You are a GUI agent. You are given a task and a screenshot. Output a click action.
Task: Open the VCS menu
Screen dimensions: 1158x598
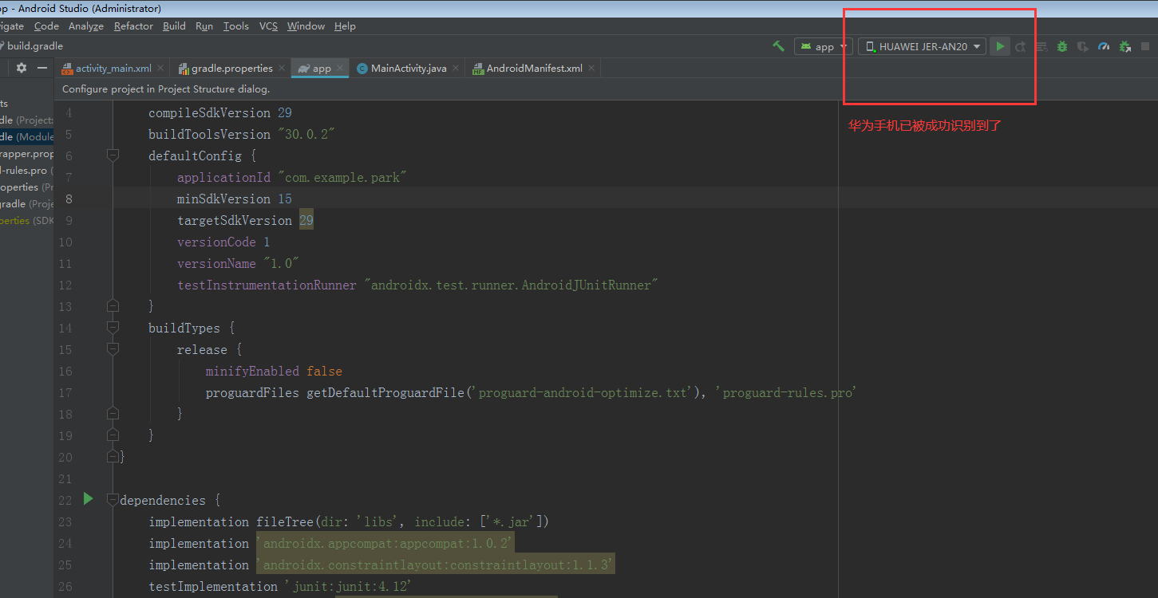click(x=268, y=26)
